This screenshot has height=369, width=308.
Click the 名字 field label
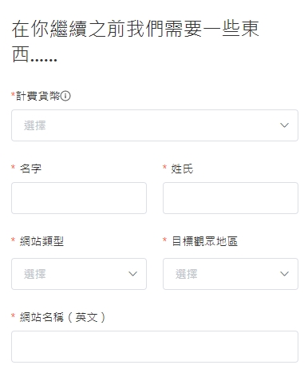pos(30,169)
